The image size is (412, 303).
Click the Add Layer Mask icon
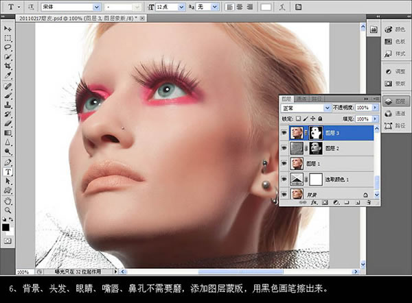click(x=325, y=202)
